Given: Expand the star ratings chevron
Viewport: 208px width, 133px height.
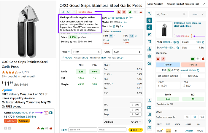Looking at the screenshot, I should [20, 72].
